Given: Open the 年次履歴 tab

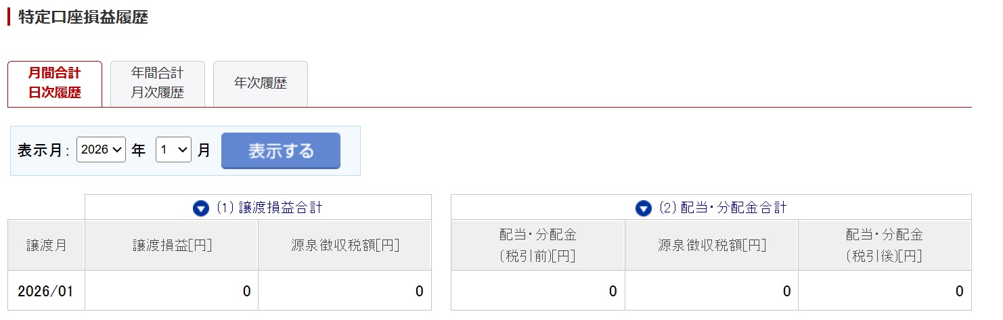Looking at the screenshot, I should pyautogui.click(x=261, y=83).
